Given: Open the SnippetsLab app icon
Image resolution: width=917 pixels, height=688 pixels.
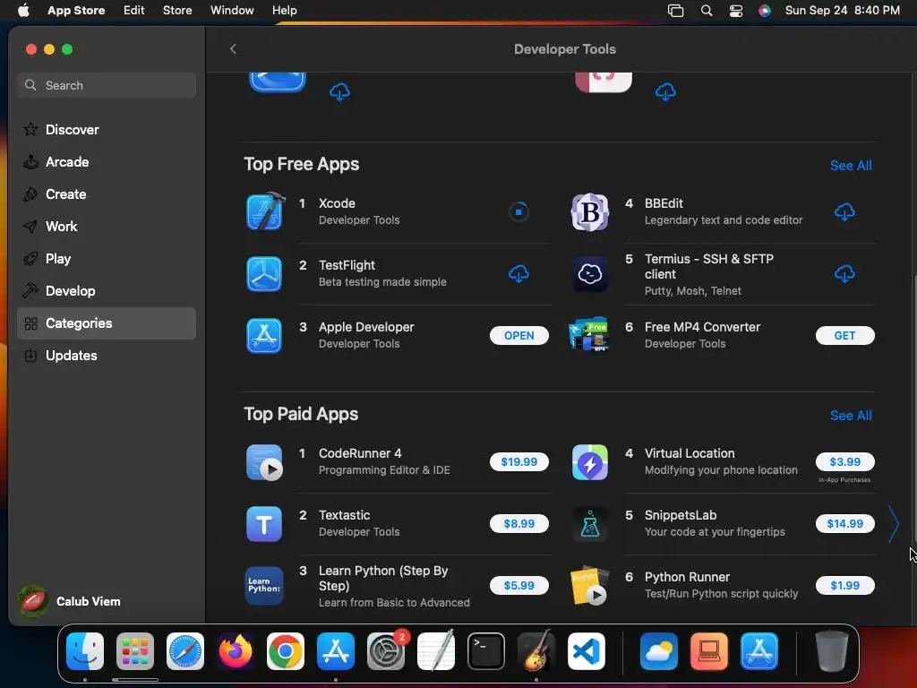Looking at the screenshot, I should [589, 523].
